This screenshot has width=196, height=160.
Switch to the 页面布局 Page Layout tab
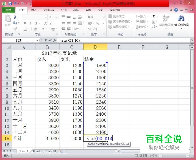(49, 10)
